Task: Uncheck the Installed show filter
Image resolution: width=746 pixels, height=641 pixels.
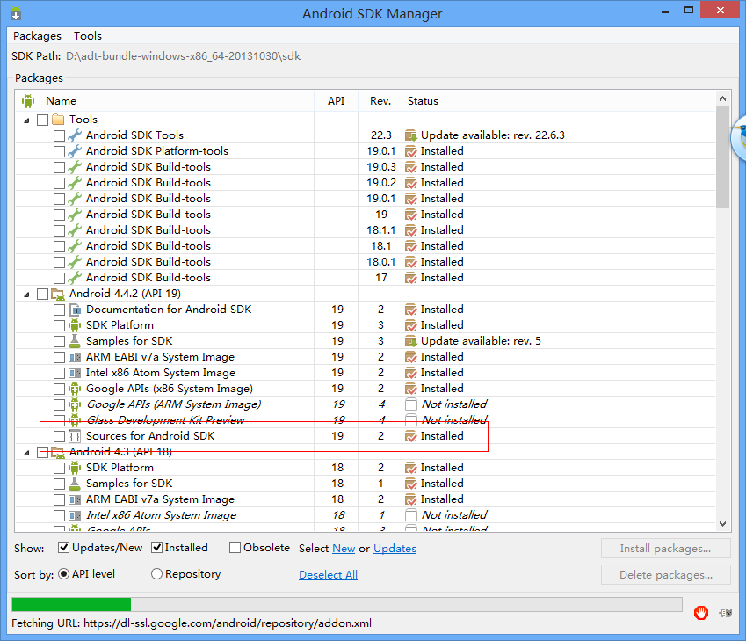Action: tap(156, 548)
